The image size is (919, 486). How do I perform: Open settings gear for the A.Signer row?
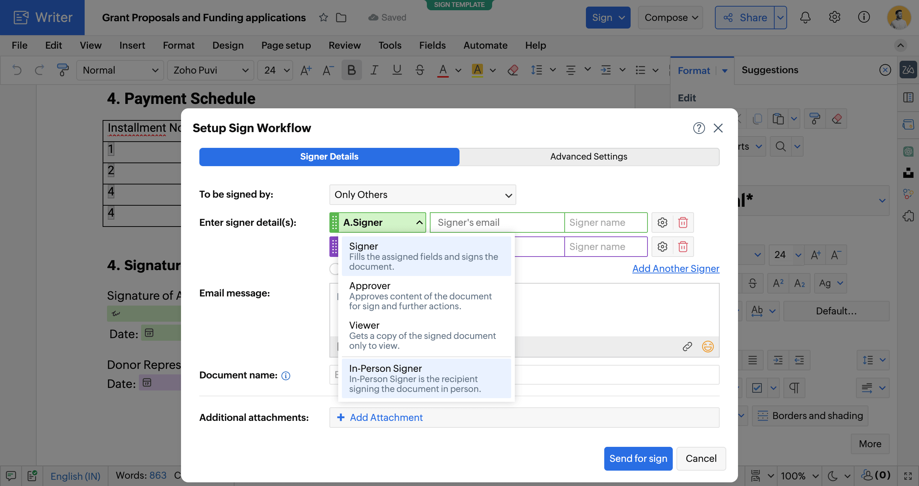pos(662,223)
